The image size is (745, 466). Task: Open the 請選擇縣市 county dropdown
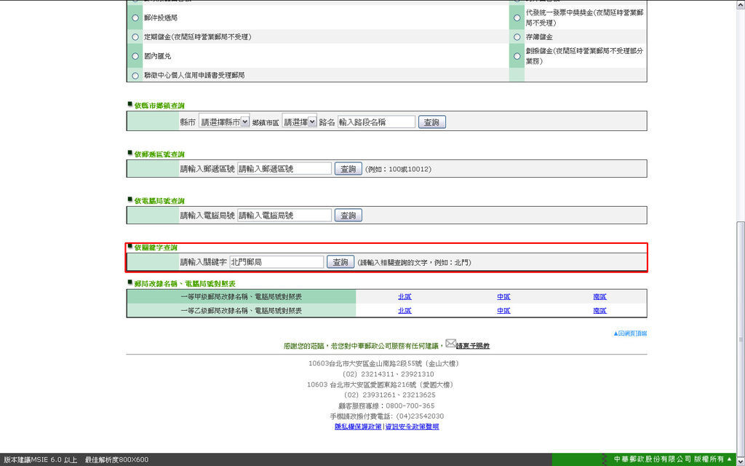(224, 122)
